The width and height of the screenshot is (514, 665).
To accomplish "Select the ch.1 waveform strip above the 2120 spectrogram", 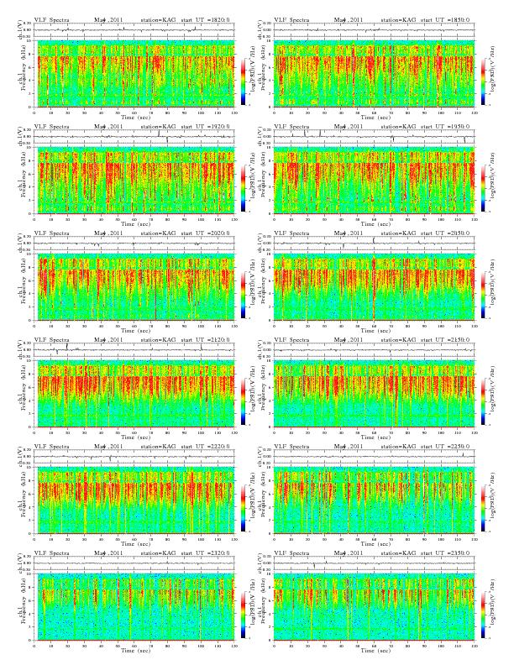I will tap(134, 350).
